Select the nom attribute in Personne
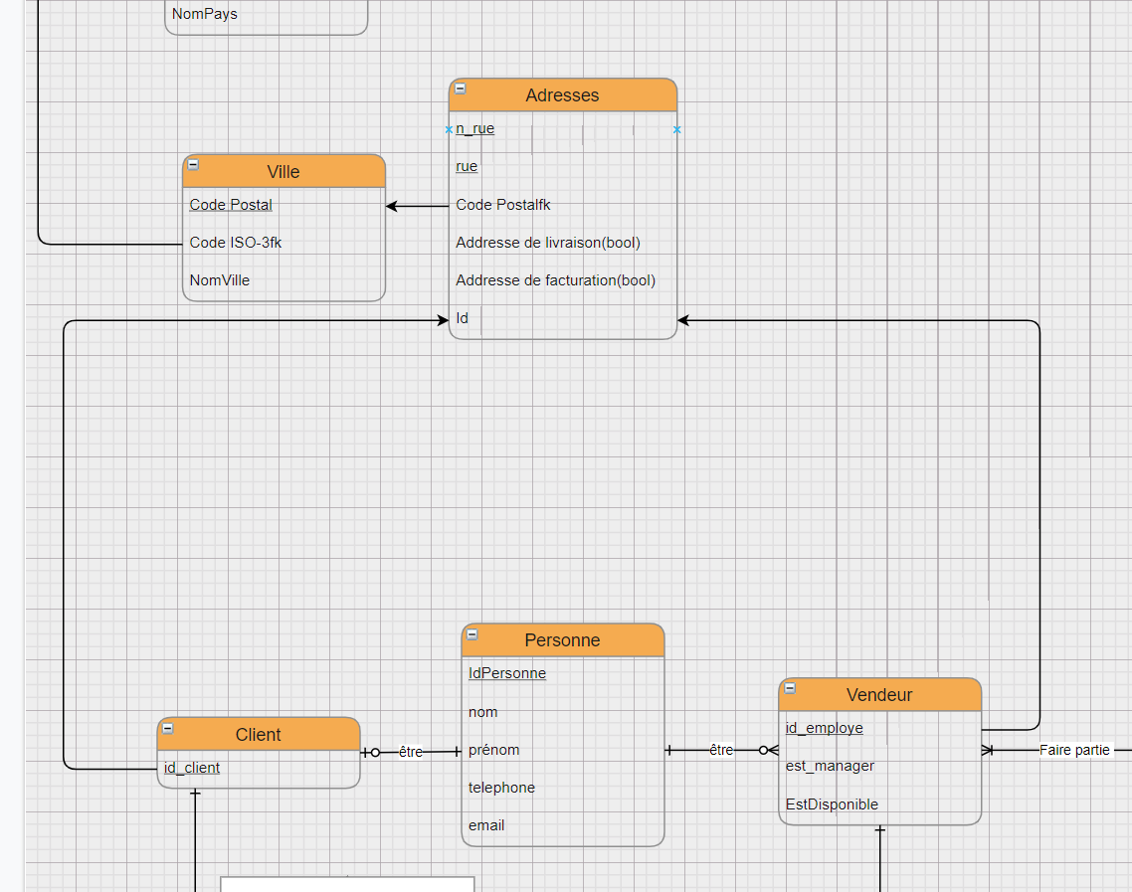 (x=562, y=712)
